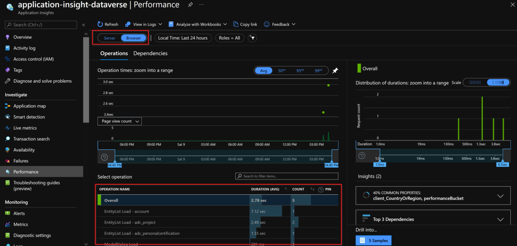The image size is (517, 246).
Task: Click the Smart detection icon
Action: click(8, 117)
